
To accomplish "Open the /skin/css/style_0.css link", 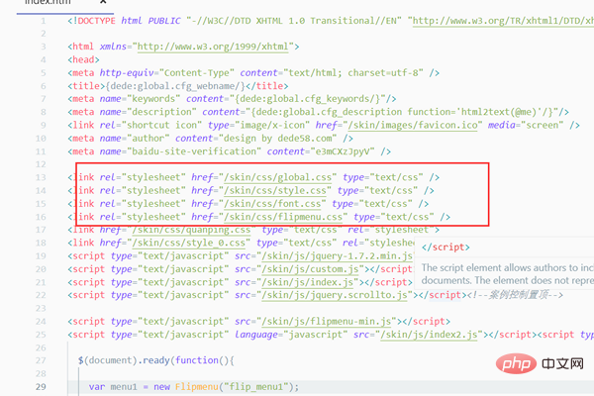I will [x=188, y=243].
